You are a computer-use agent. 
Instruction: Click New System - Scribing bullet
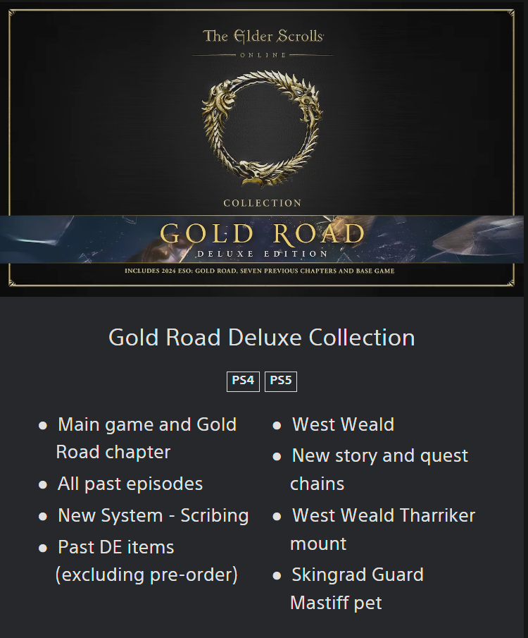(x=144, y=515)
